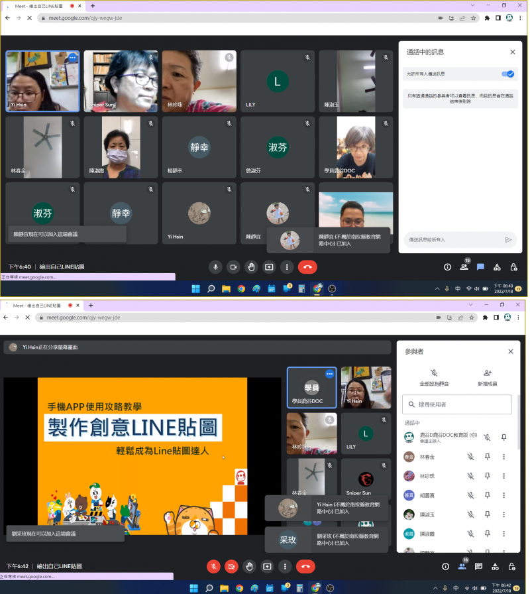Open the options menu beside 胡善真
530x594 pixels.
[x=504, y=495]
